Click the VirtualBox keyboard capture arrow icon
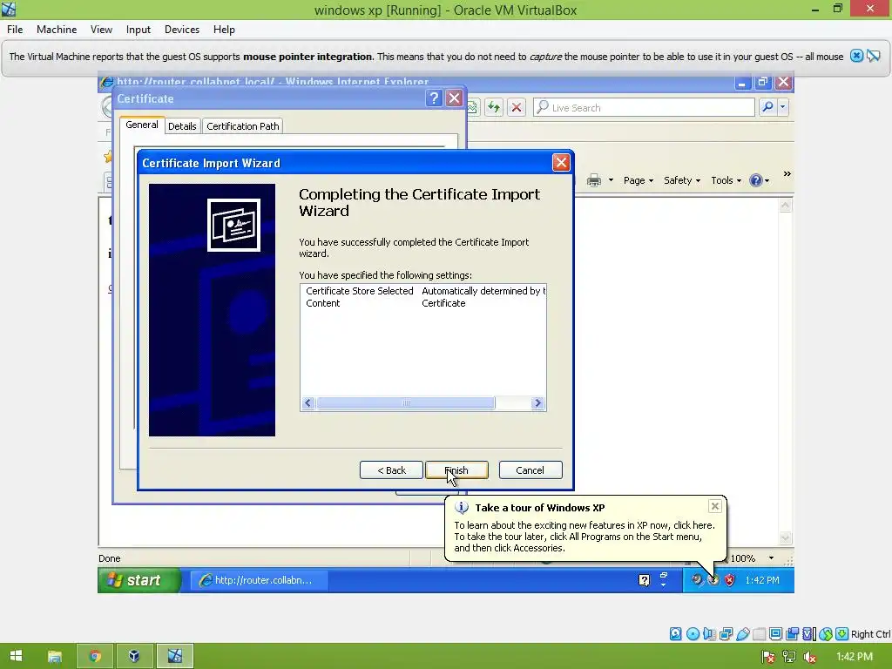 tap(842, 634)
